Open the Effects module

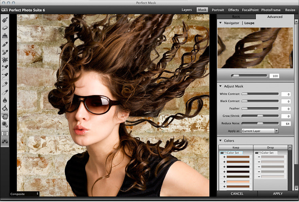(233, 10)
